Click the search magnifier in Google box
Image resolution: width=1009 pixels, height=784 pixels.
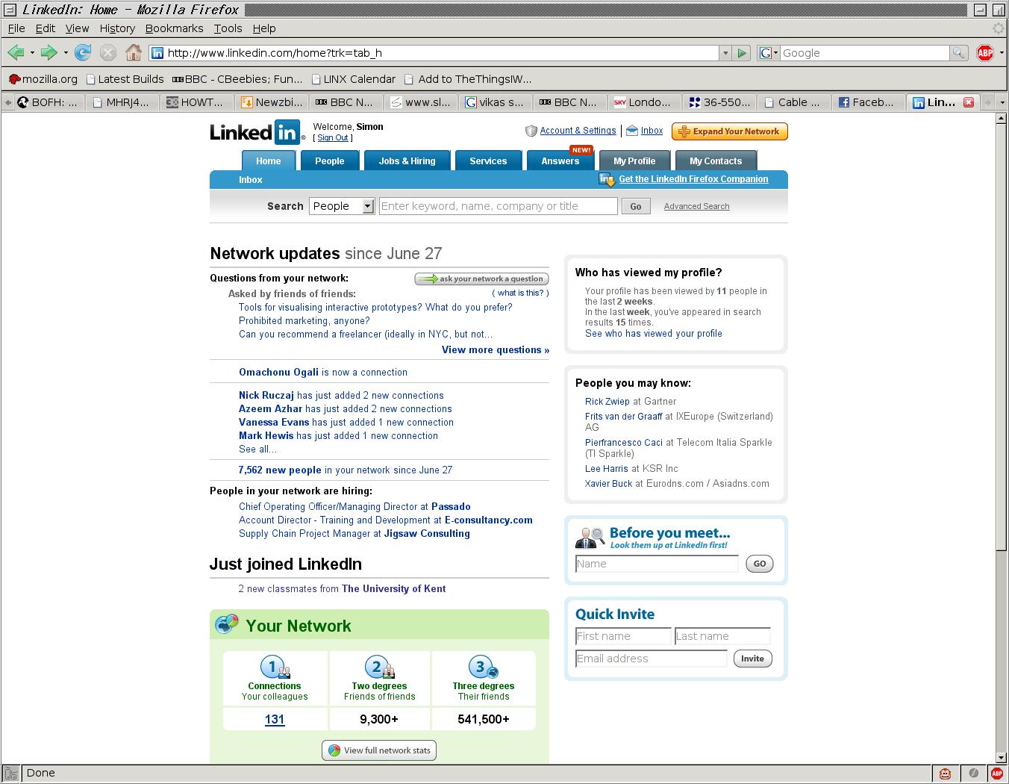coord(959,53)
